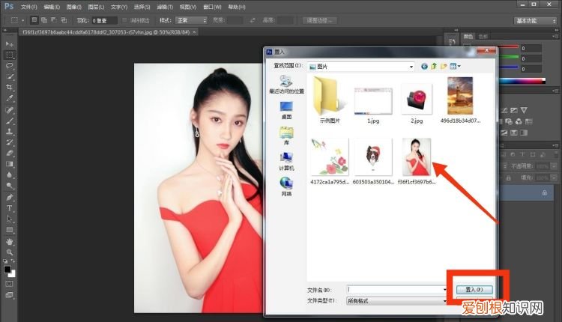562x322 pixels.
Task: Enable New Selection mode button
Action: click(34, 20)
